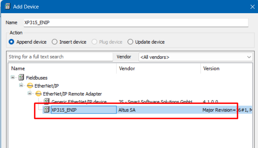
Task: Choose the Insert device option
Action: point(55,42)
